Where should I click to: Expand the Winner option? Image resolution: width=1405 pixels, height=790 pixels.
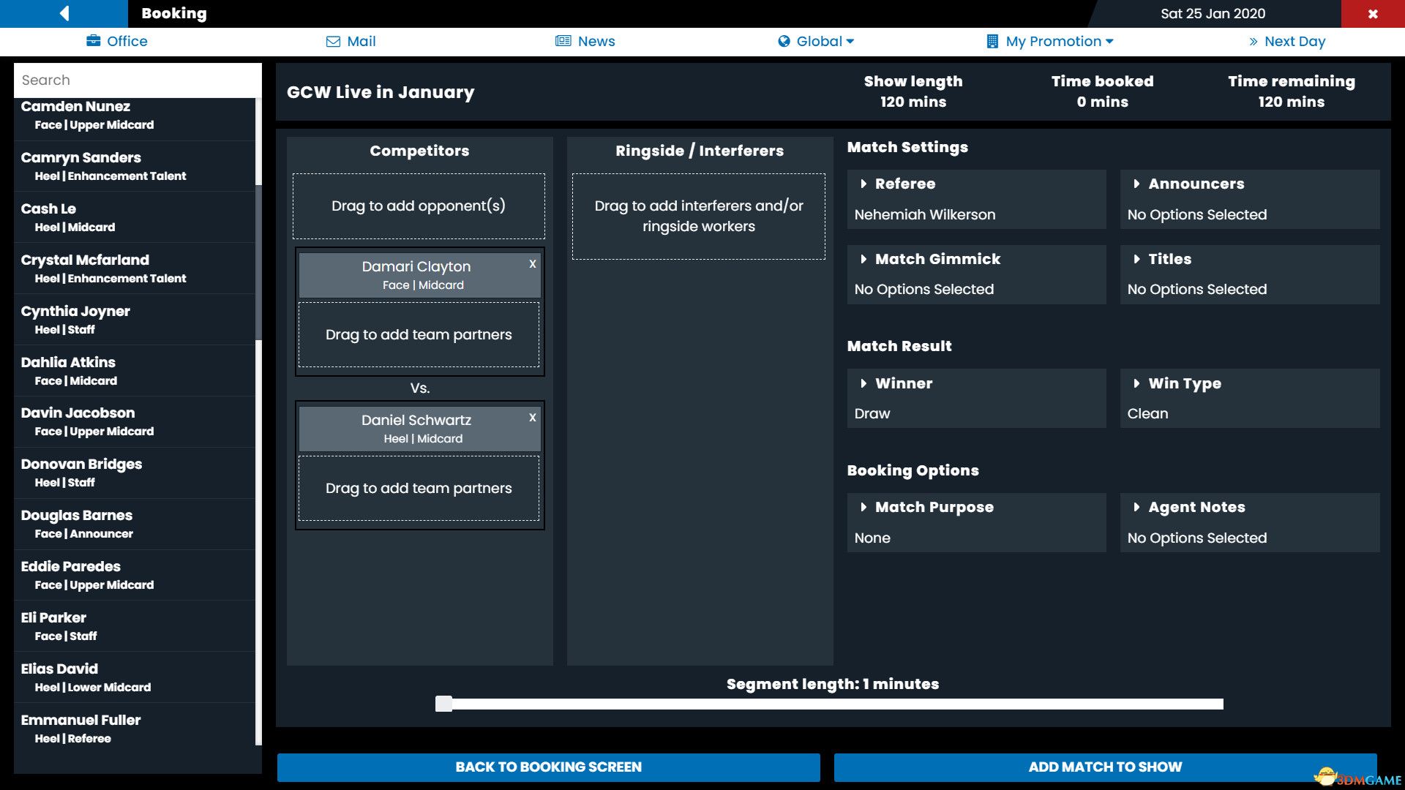click(864, 383)
